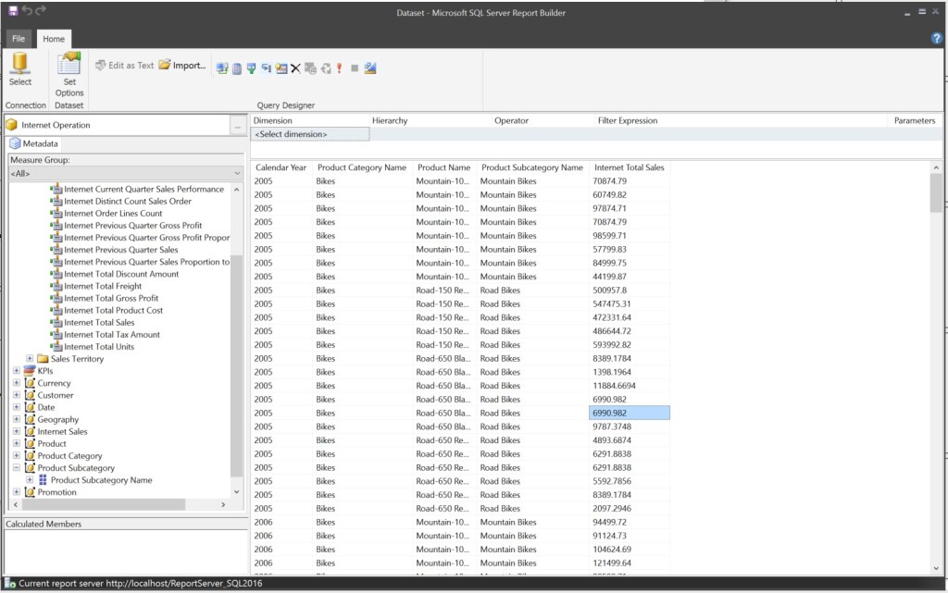
Task: Delete the selected item with the X icon
Action: point(296,68)
